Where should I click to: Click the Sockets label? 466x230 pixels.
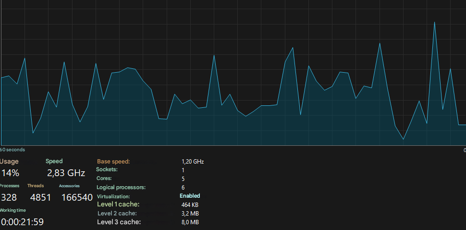[x=107, y=169]
